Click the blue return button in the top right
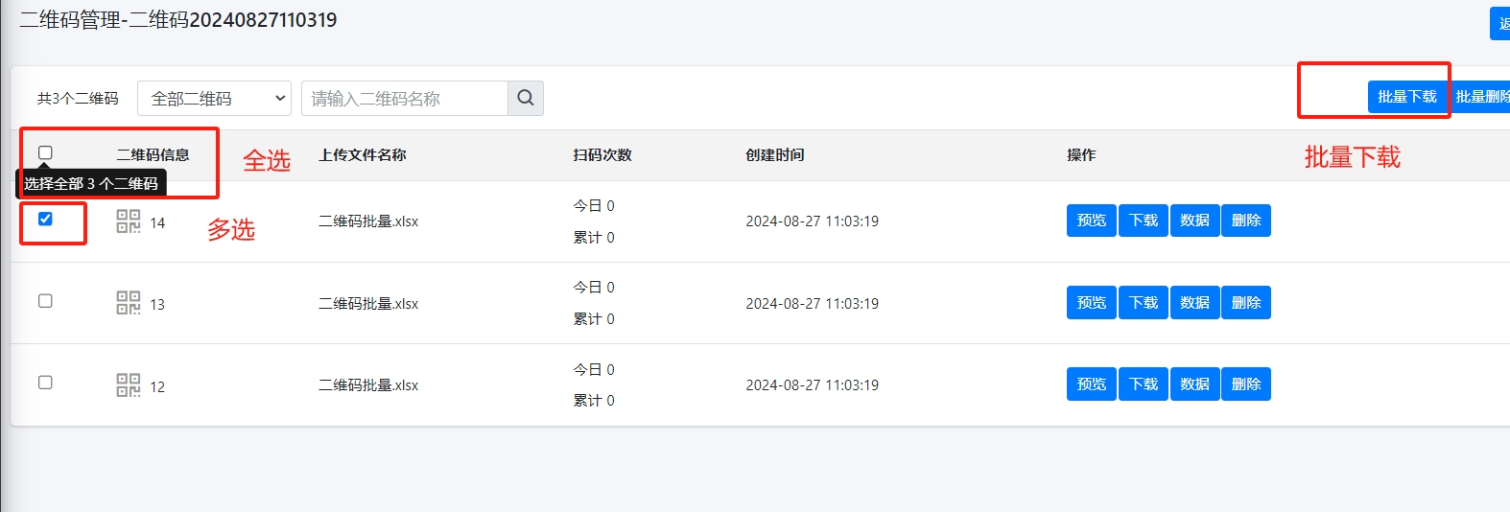The height and width of the screenshot is (512, 1510). pos(1500,23)
